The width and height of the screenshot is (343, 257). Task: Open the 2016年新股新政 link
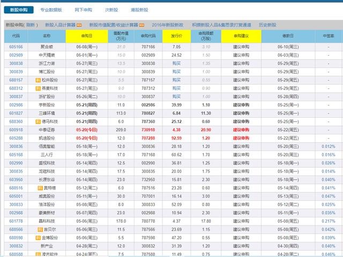168,25
